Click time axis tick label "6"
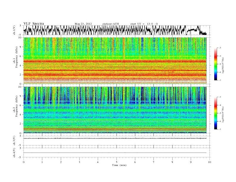 point(135,162)
